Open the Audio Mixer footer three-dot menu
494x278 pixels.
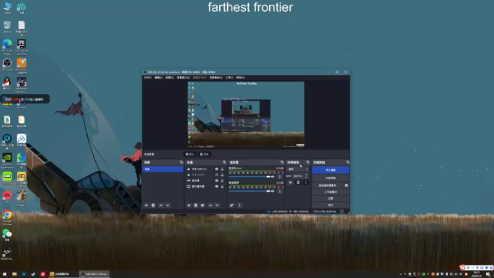[240, 205]
